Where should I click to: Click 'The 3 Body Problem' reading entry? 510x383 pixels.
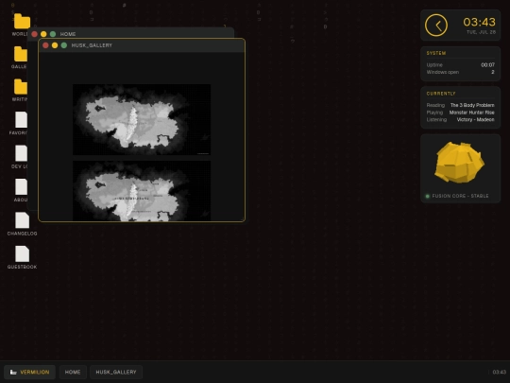pyautogui.click(x=472, y=105)
